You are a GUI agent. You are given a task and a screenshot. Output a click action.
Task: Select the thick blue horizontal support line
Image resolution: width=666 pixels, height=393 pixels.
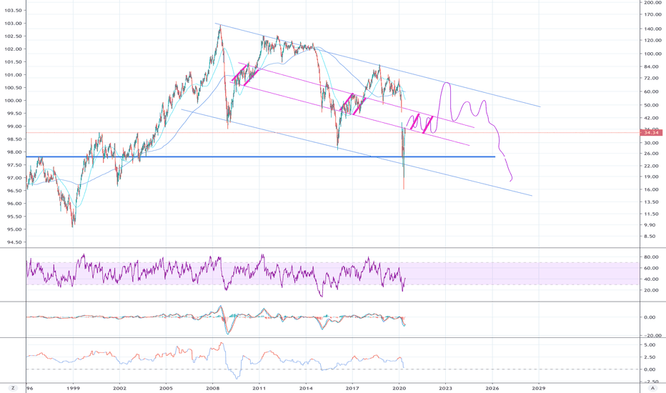(x=260, y=156)
